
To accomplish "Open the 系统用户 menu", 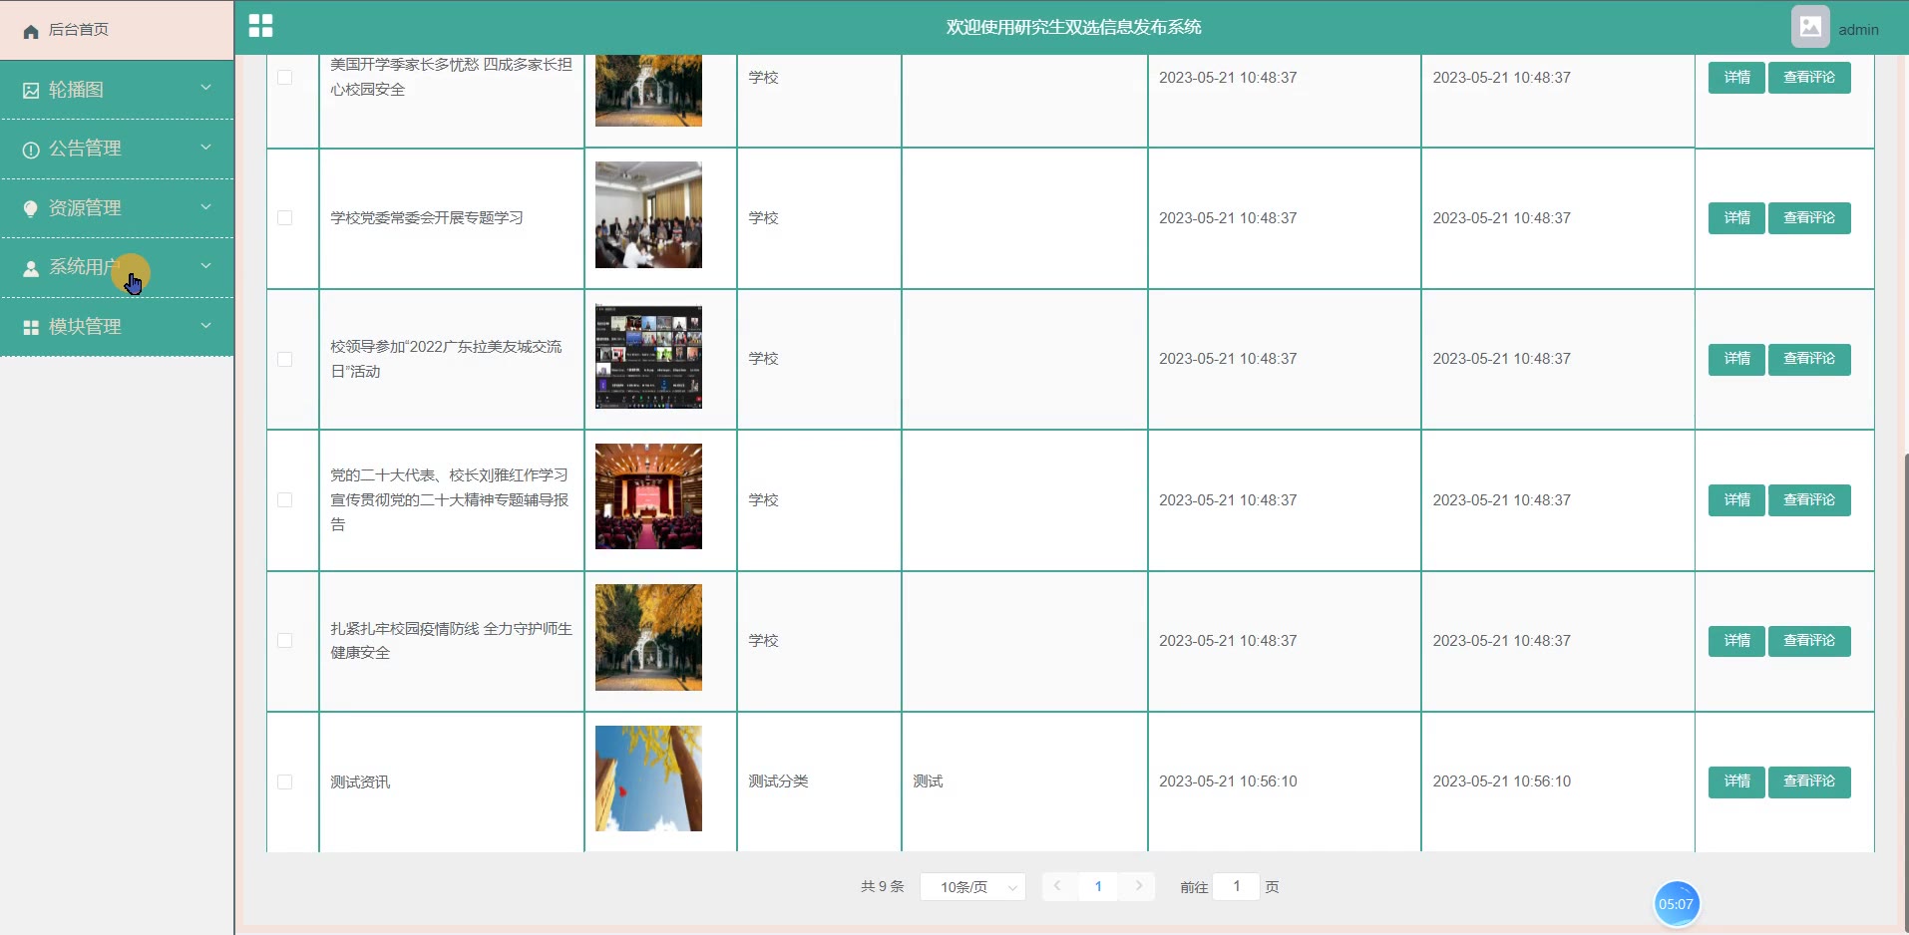I will [117, 267].
